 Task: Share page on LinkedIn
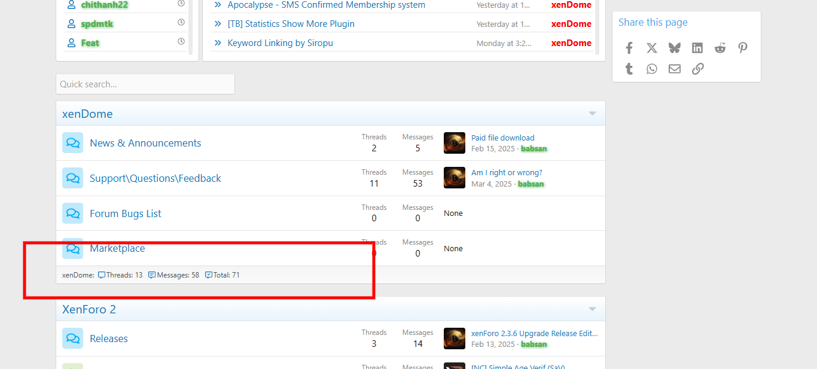point(697,48)
